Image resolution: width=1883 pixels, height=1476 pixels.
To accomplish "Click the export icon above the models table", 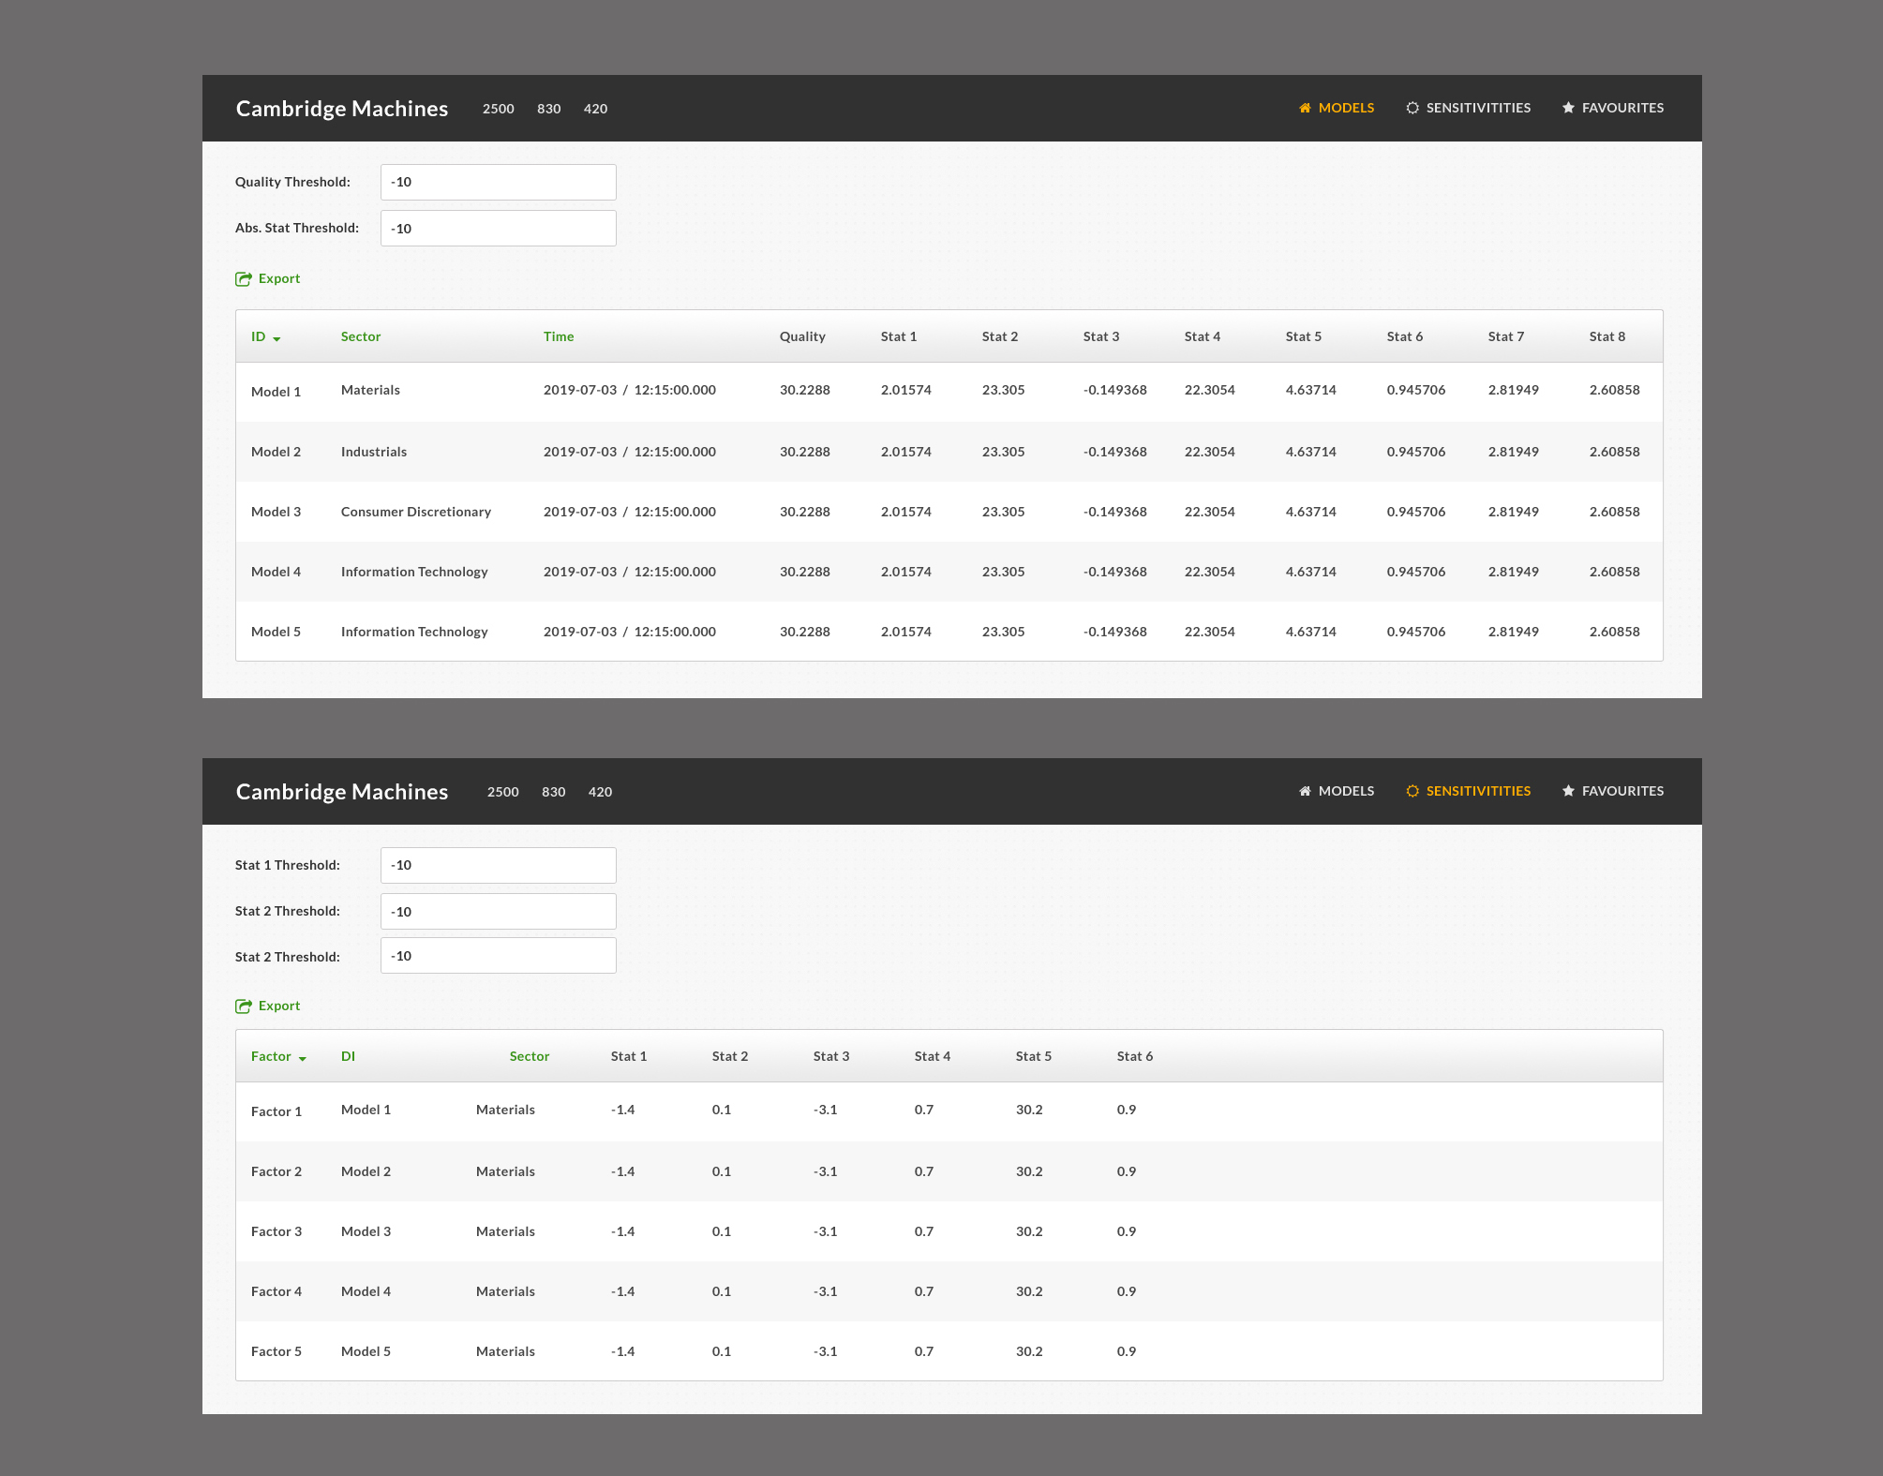I will [244, 279].
